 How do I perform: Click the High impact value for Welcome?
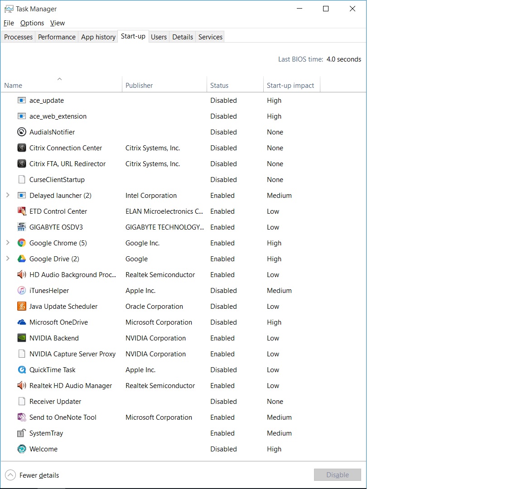(274, 449)
